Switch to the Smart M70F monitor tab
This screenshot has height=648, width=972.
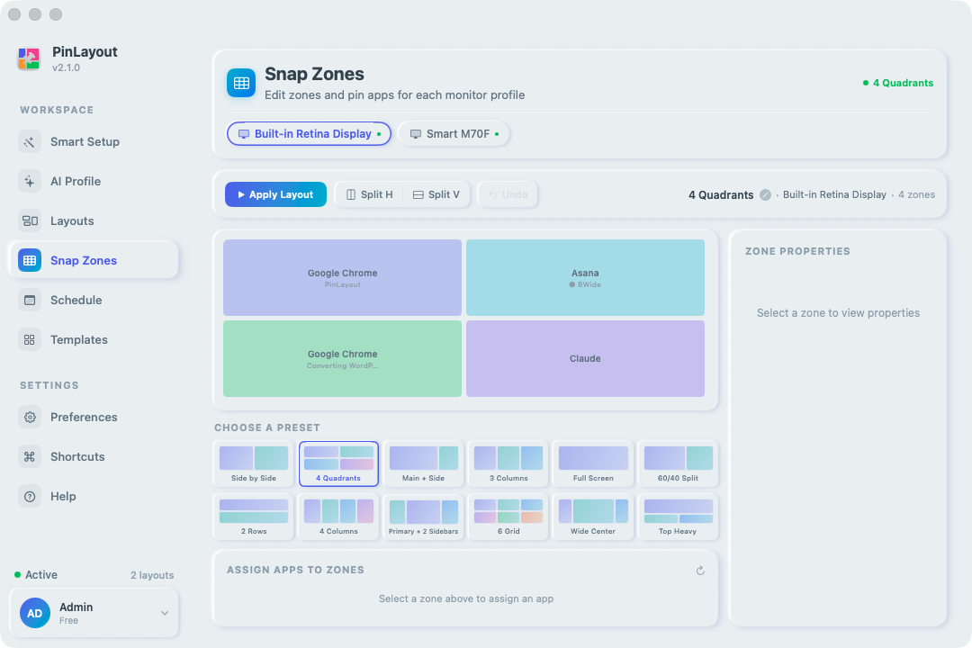pyautogui.click(x=454, y=134)
